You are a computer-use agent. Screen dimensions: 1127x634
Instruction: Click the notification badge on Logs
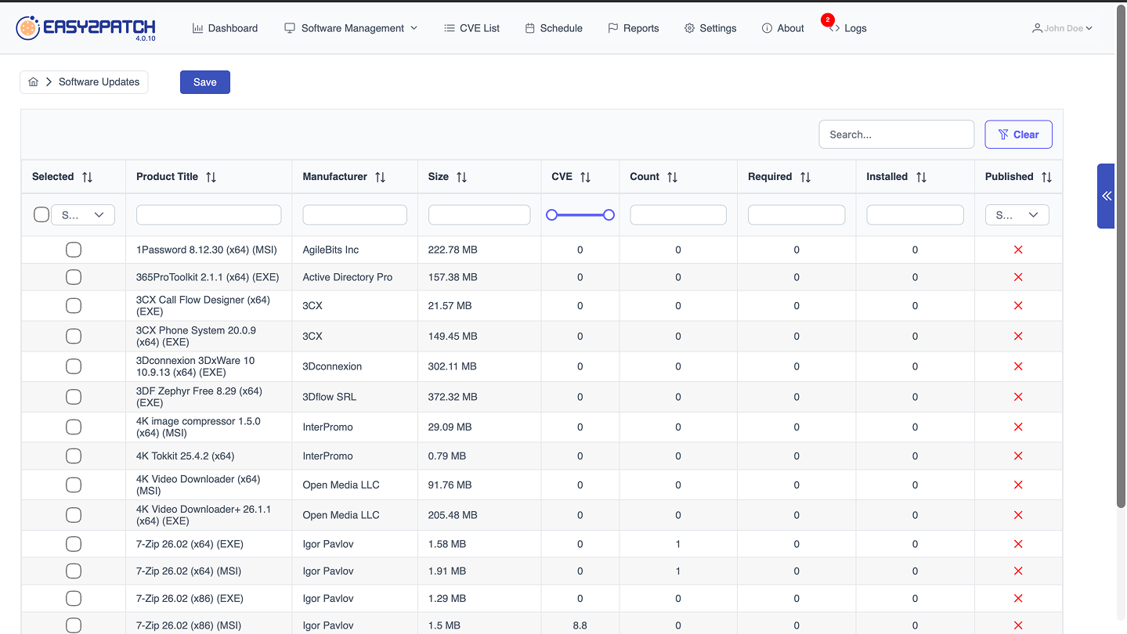point(828,20)
